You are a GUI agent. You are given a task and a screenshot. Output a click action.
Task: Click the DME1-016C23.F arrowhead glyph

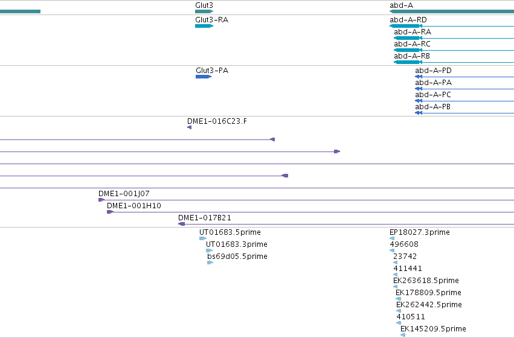(x=189, y=127)
